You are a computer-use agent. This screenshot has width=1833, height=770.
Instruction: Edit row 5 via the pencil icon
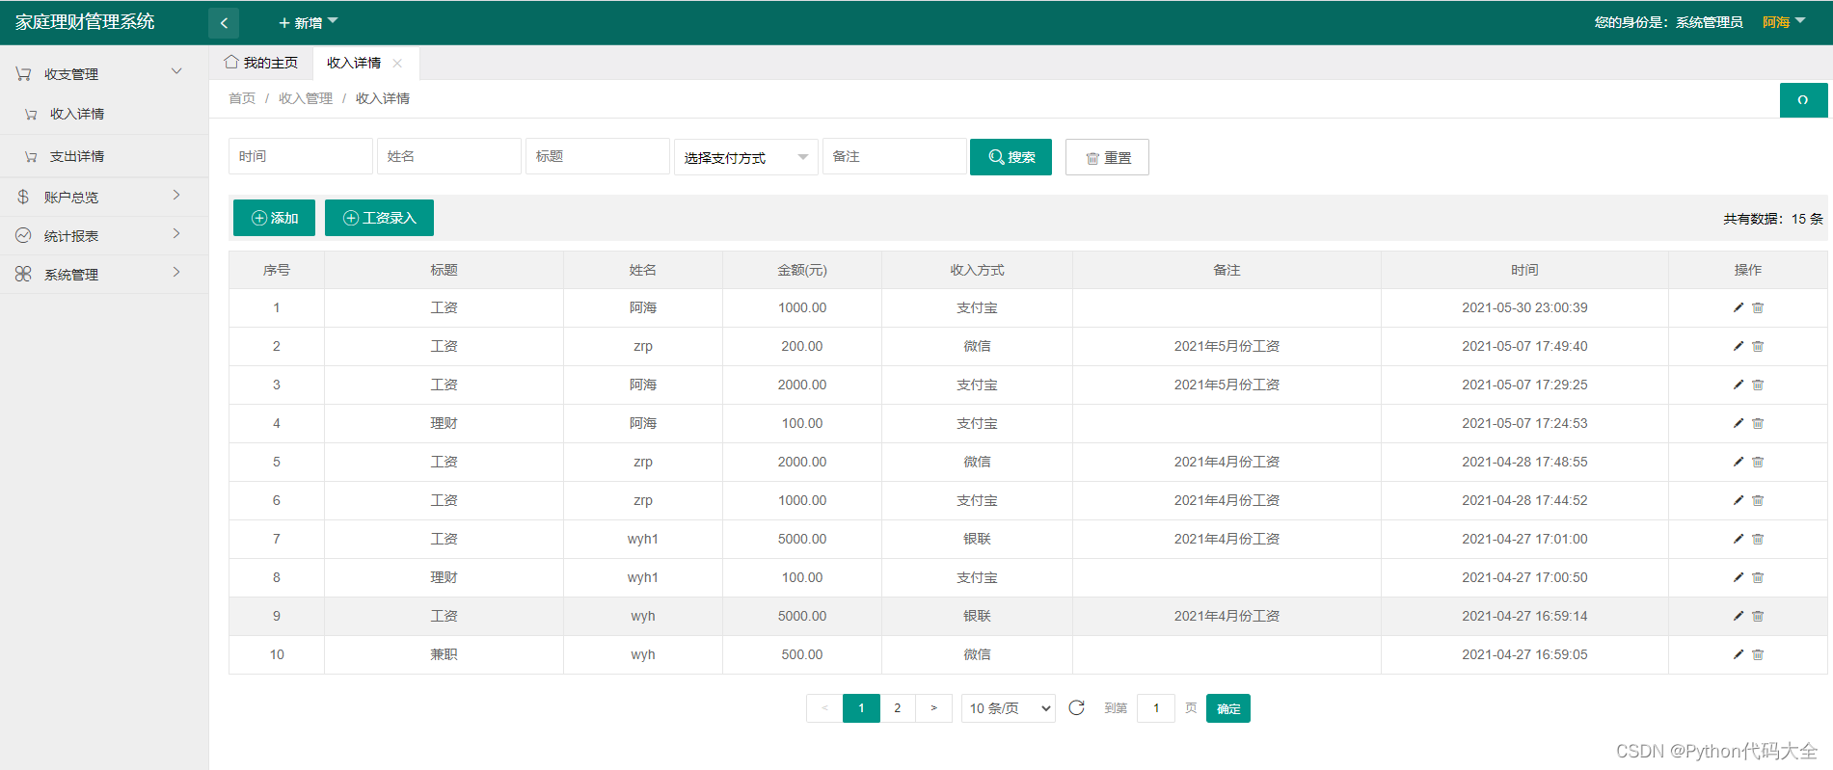click(x=1739, y=462)
